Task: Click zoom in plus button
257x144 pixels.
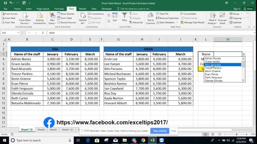Action: [247, 134]
